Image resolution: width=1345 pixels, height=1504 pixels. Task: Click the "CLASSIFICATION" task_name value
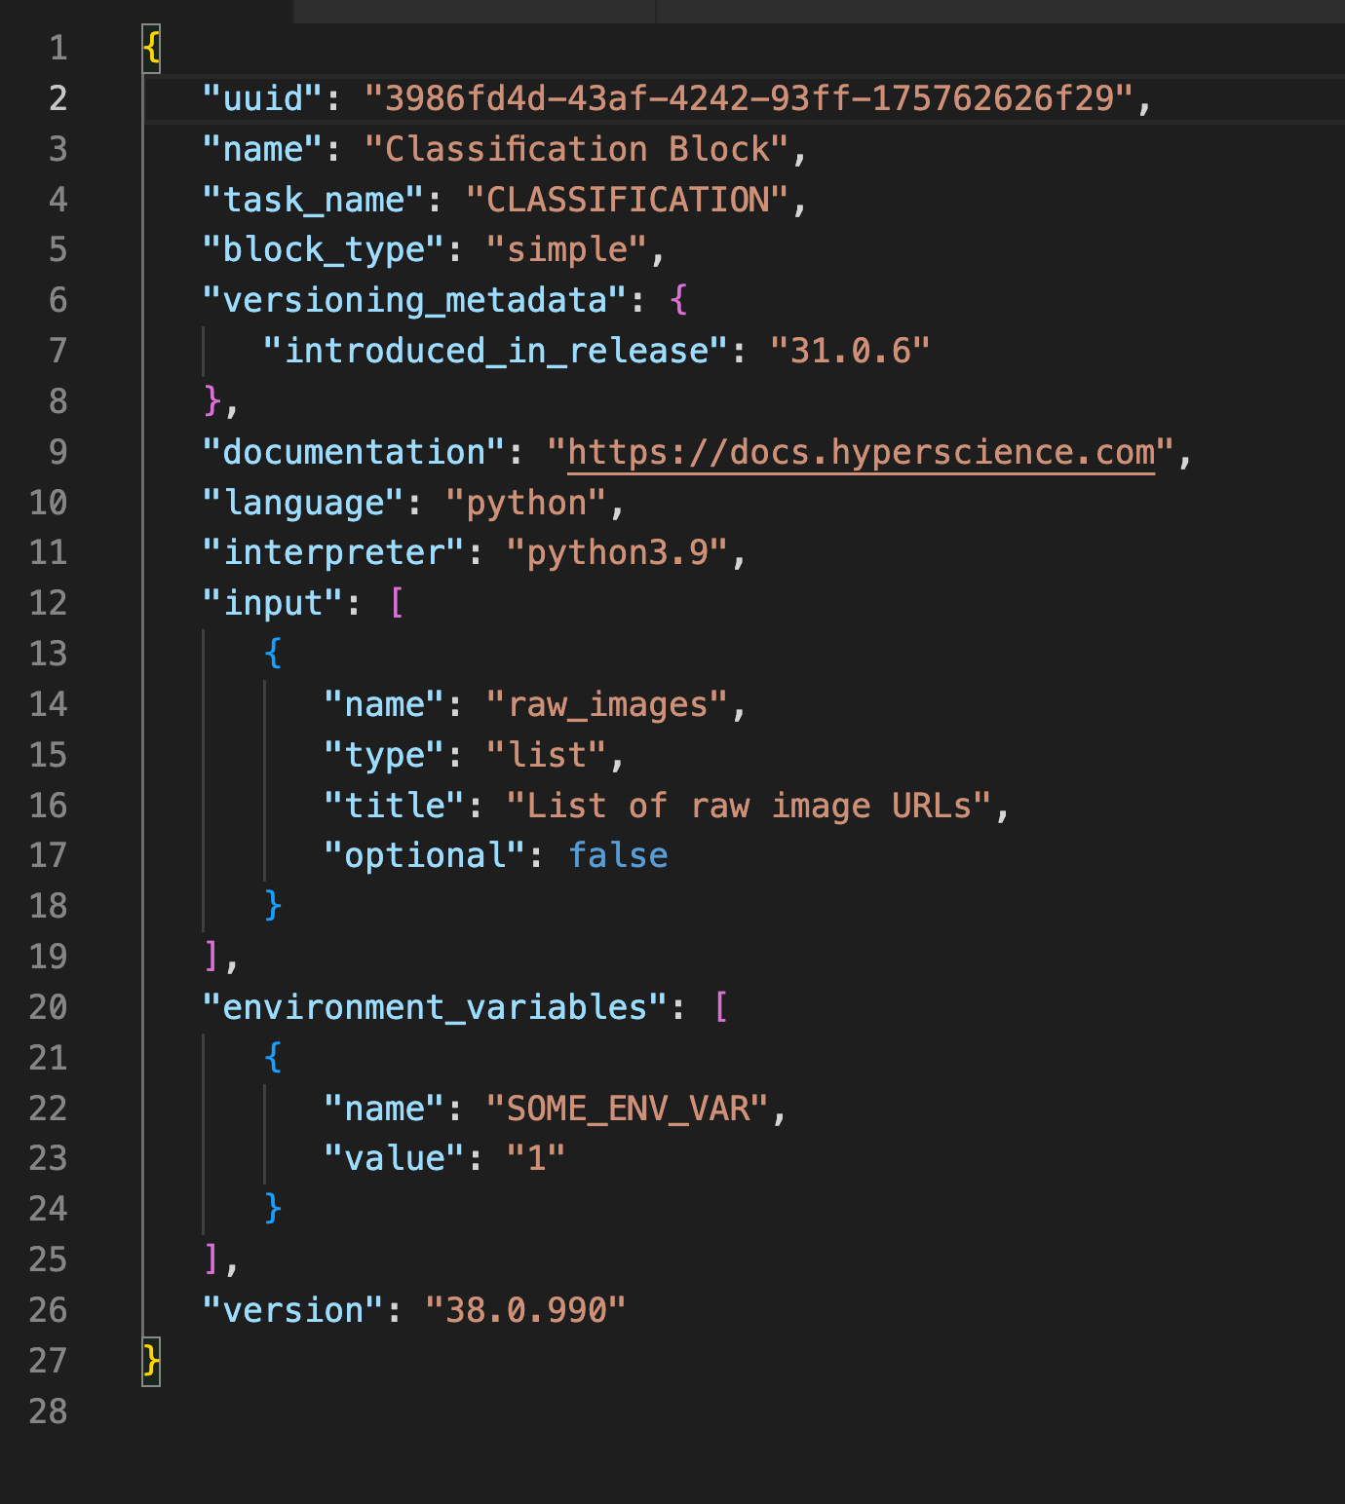point(627,200)
